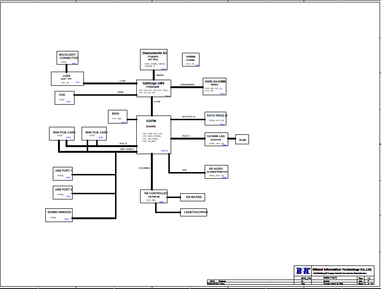Open the page link in USB PORT 2 block
The height and width of the screenshot is (289, 381).
68,197
